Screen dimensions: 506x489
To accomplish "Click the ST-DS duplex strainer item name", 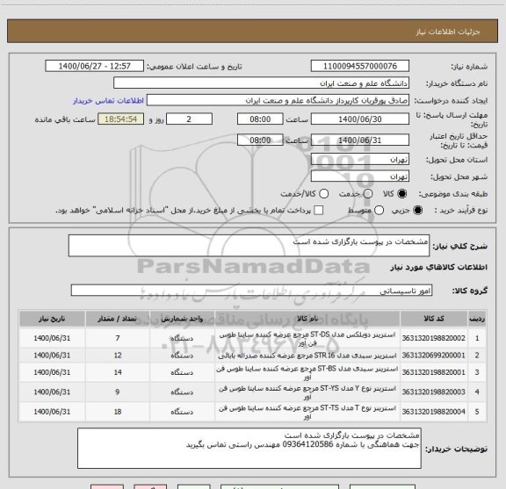I will 307,338.
